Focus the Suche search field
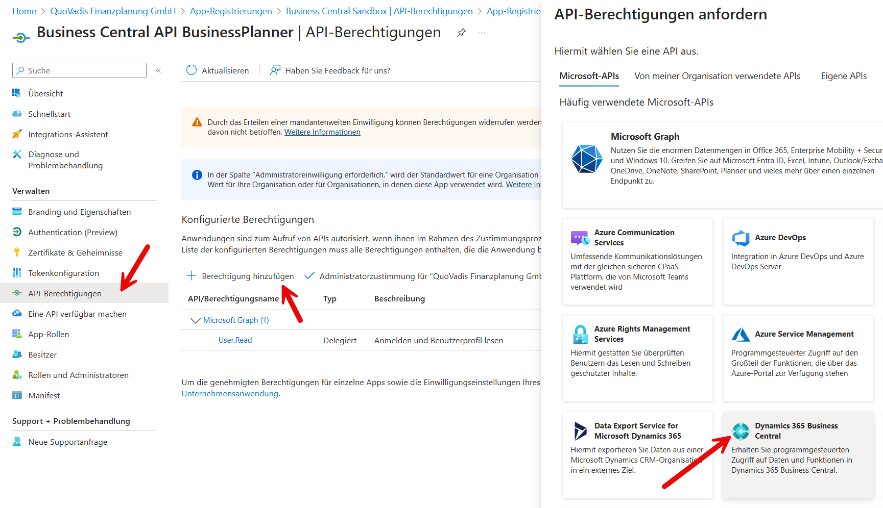883x508 pixels. (x=79, y=70)
